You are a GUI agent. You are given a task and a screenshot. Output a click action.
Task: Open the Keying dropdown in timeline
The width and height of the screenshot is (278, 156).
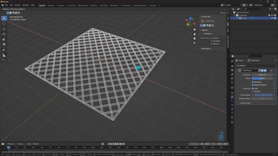point(22,144)
